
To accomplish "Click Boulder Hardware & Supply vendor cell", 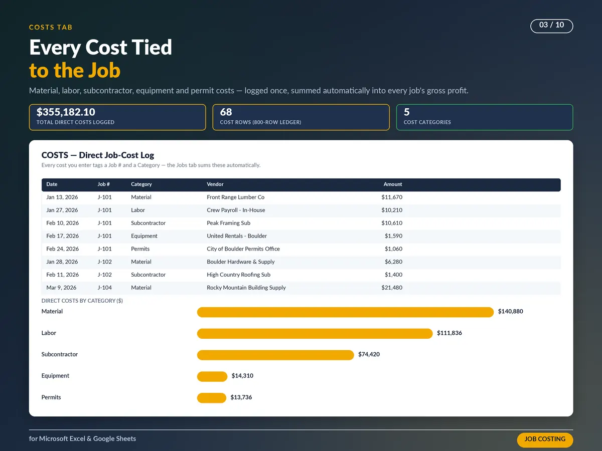I will click(241, 262).
